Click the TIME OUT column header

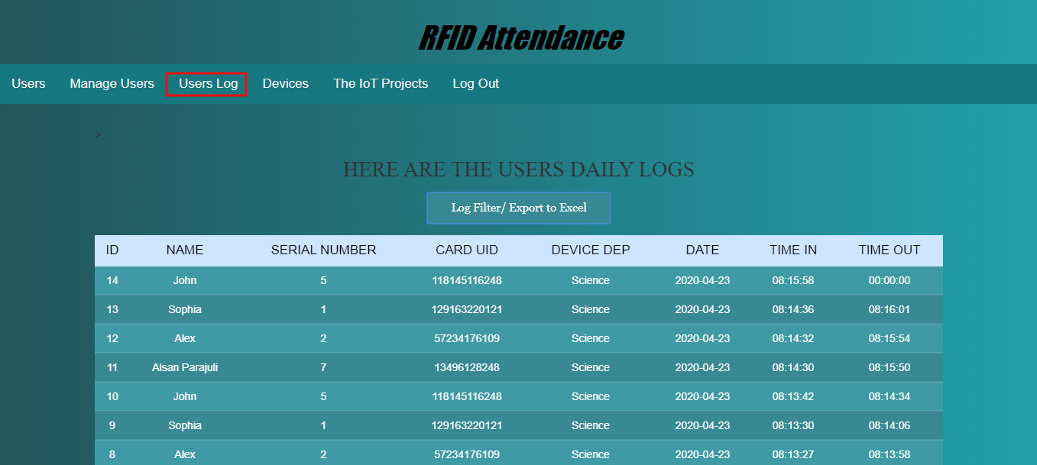pos(889,250)
